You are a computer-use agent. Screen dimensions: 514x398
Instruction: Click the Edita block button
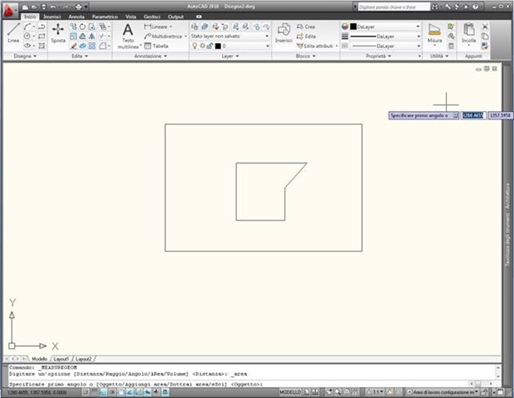306,36
